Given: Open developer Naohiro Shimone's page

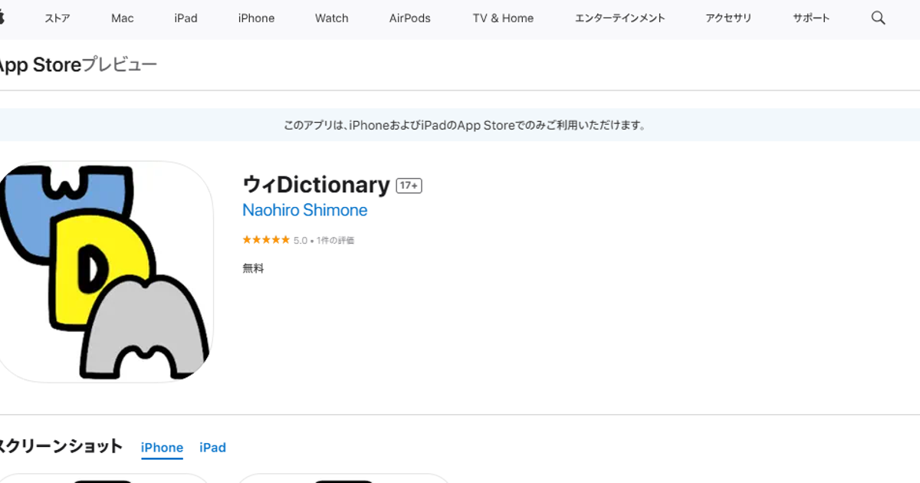Looking at the screenshot, I should click(x=304, y=210).
